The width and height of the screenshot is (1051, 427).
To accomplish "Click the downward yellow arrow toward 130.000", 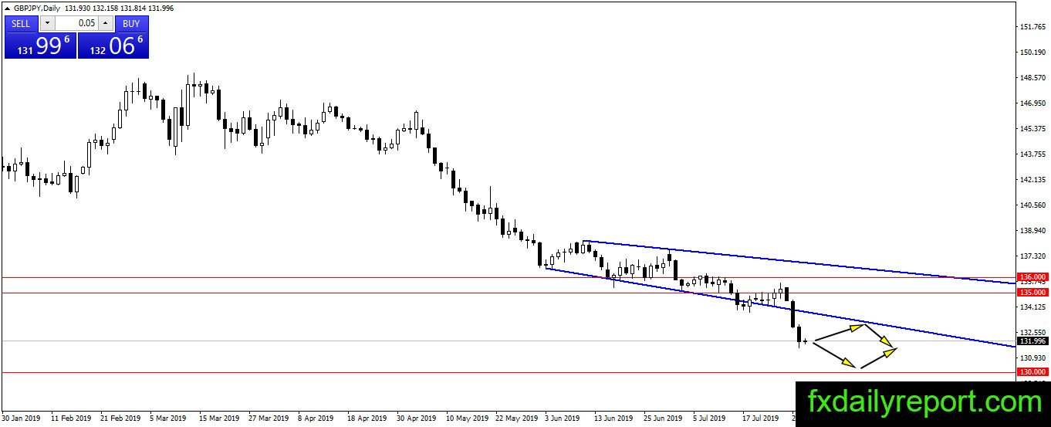I will [x=835, y=354].
